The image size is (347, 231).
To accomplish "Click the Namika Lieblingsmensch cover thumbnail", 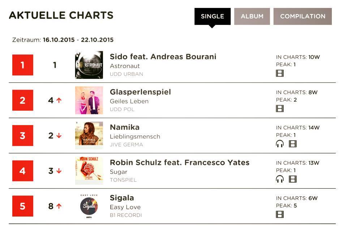I will (x=89, y=136).
